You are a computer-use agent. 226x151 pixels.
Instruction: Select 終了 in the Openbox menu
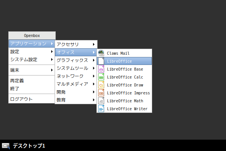[x=32, y=89]
